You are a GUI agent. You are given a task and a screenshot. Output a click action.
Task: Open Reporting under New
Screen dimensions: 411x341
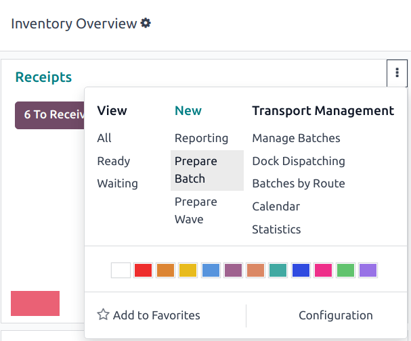[201, 138]
